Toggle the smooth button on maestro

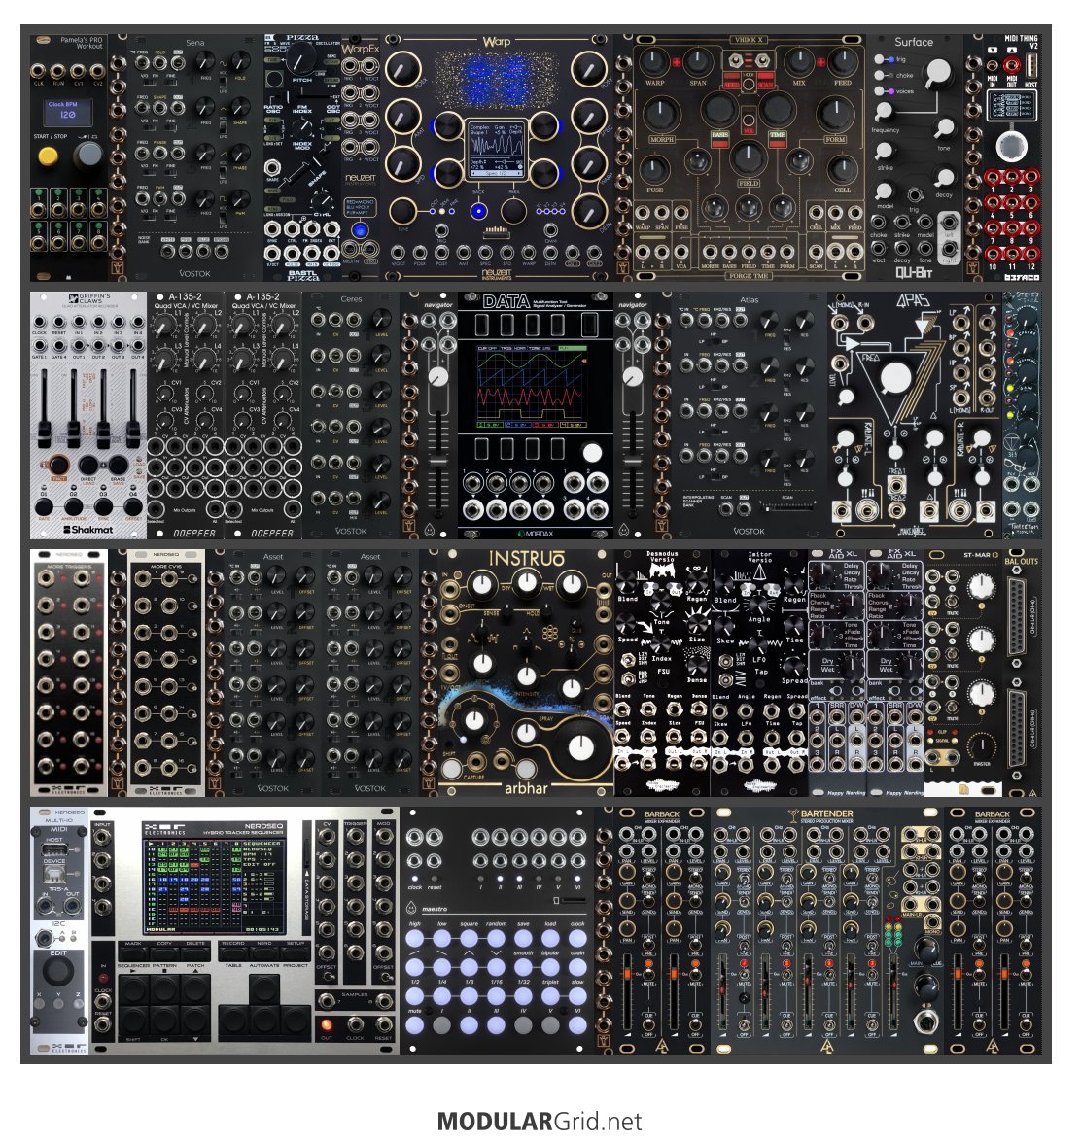point(523,966)
